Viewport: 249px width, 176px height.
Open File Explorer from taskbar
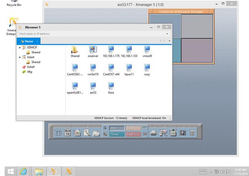tap(39, 172)
